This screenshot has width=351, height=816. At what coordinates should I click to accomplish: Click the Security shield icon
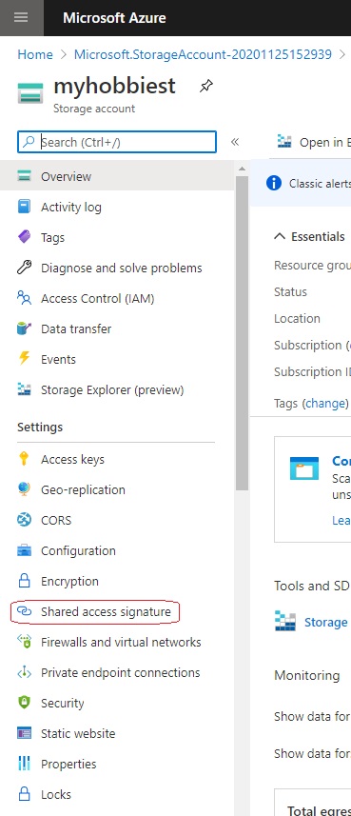point(25,703)
